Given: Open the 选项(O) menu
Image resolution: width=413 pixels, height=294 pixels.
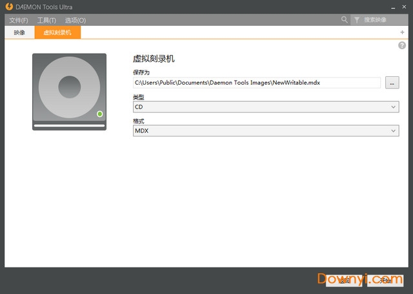Looking at the screenshot, I should pos(76,20).
